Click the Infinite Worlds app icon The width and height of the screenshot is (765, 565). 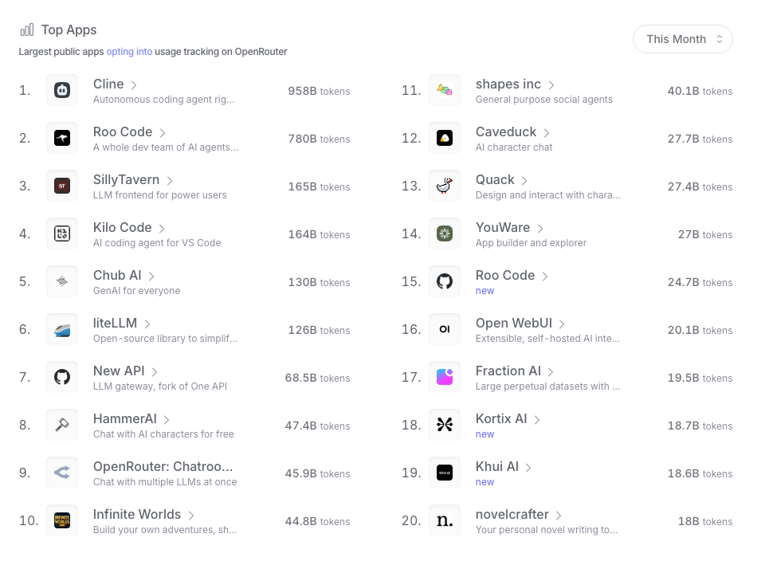pyautogui.click(x=62, y=520)
